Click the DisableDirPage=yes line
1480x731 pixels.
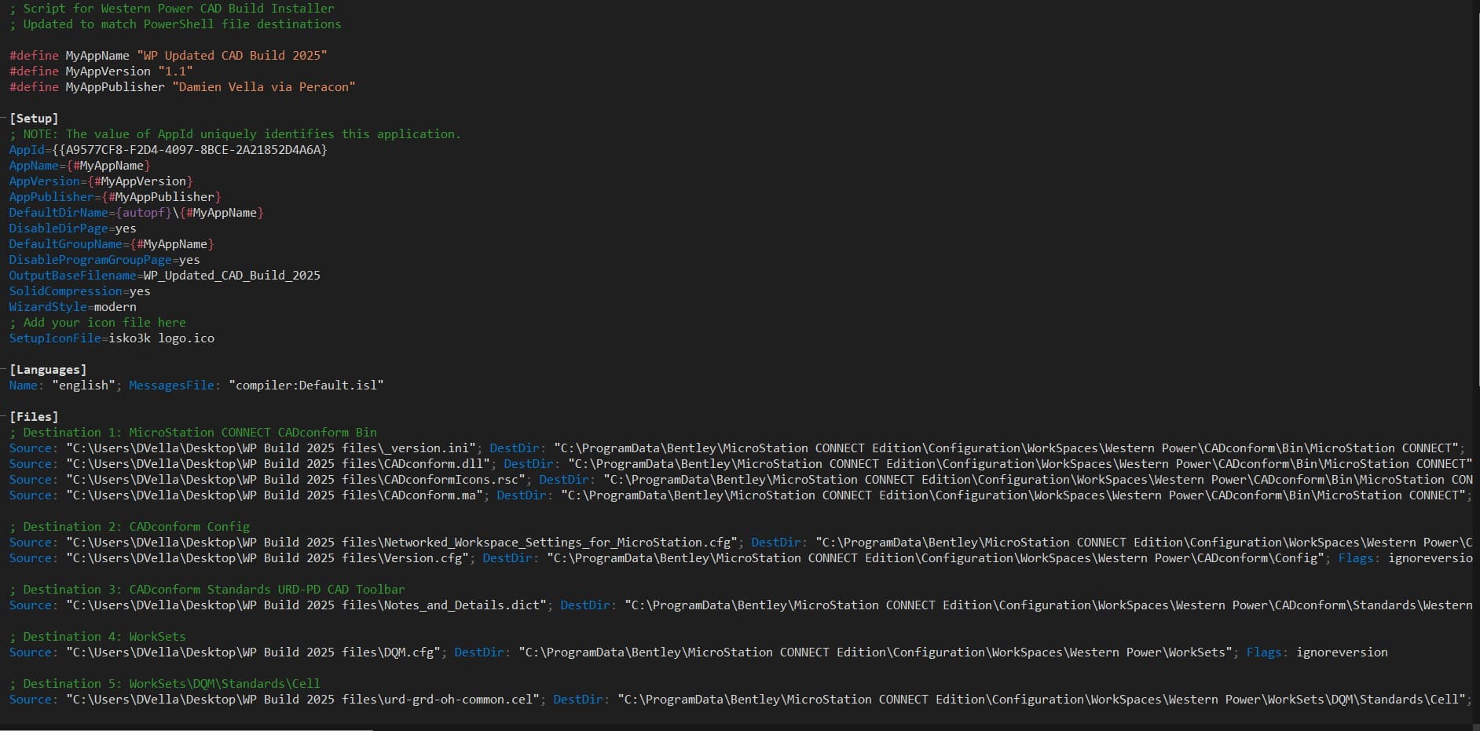click(x=72, y=228)
